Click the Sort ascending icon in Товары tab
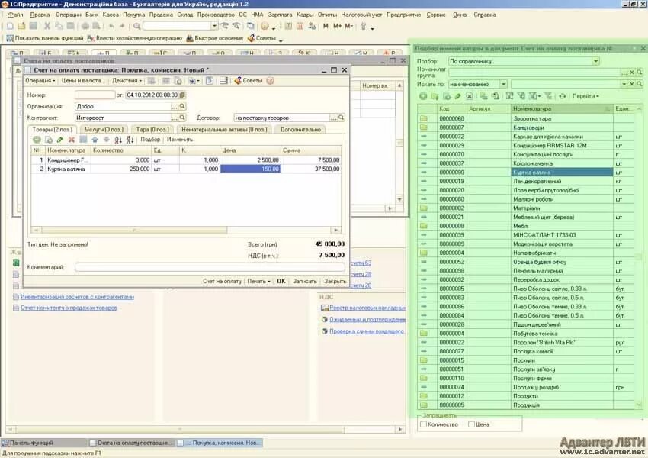Screen dimensions: 648x458 pos(118,140)
